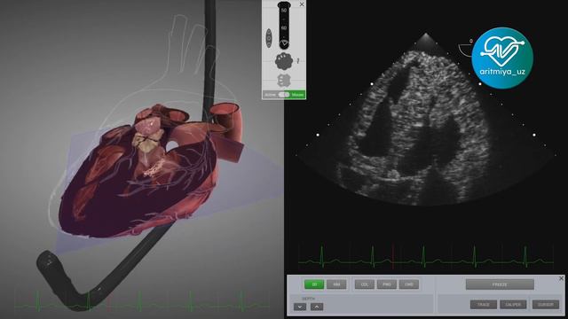Viewport: 568px width, 319px height.
Task: Close the probe control widget
Action: 302,4
